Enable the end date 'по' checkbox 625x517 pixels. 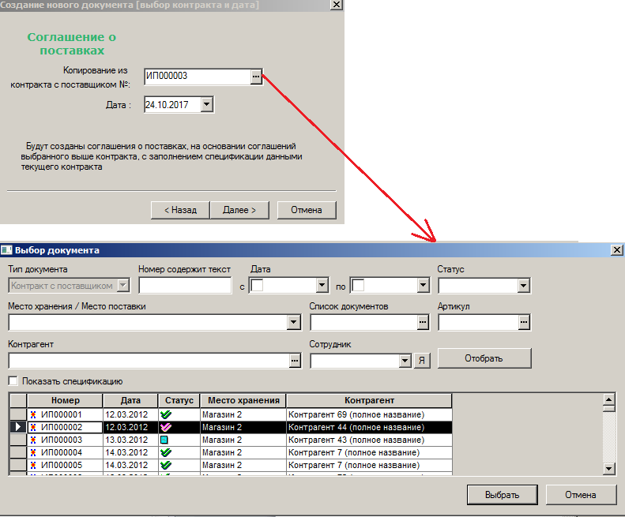358,286
